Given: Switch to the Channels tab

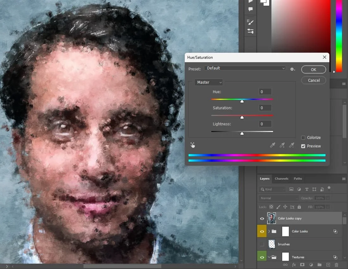Looking at the screenshot, I should (x=281, y=179).
